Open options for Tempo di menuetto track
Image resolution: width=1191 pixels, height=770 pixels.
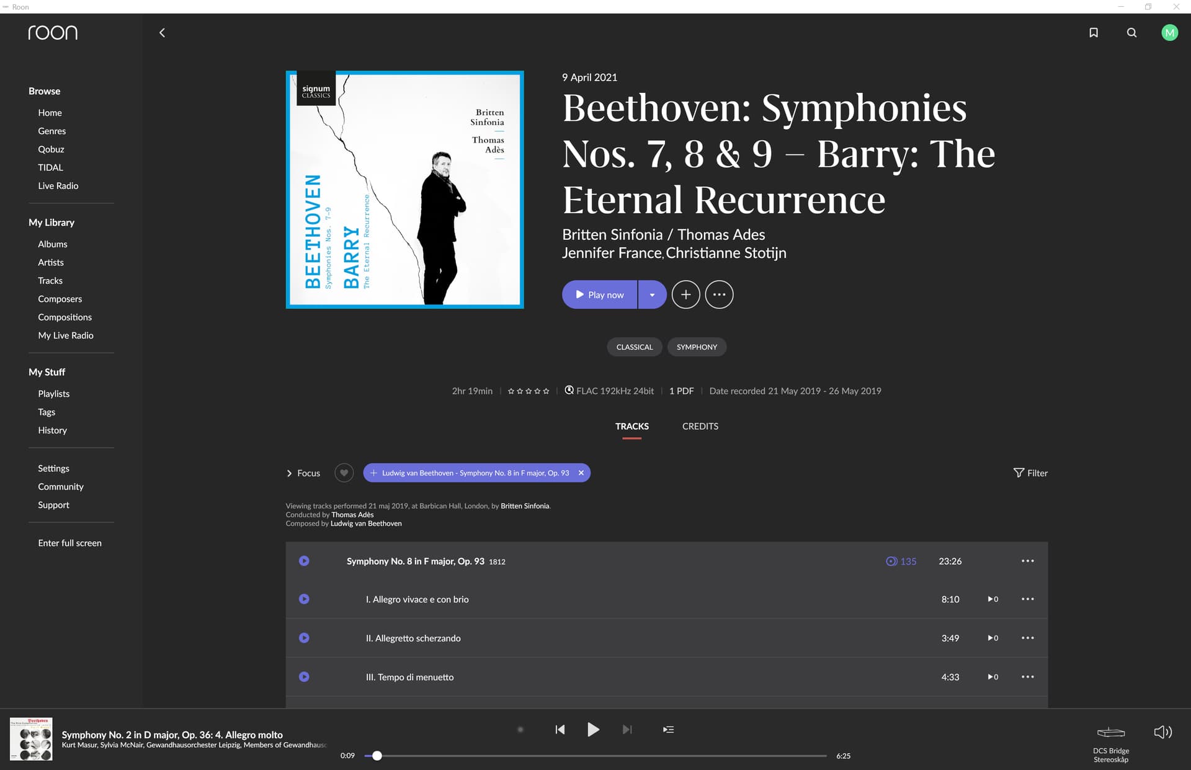point(1027,677)
